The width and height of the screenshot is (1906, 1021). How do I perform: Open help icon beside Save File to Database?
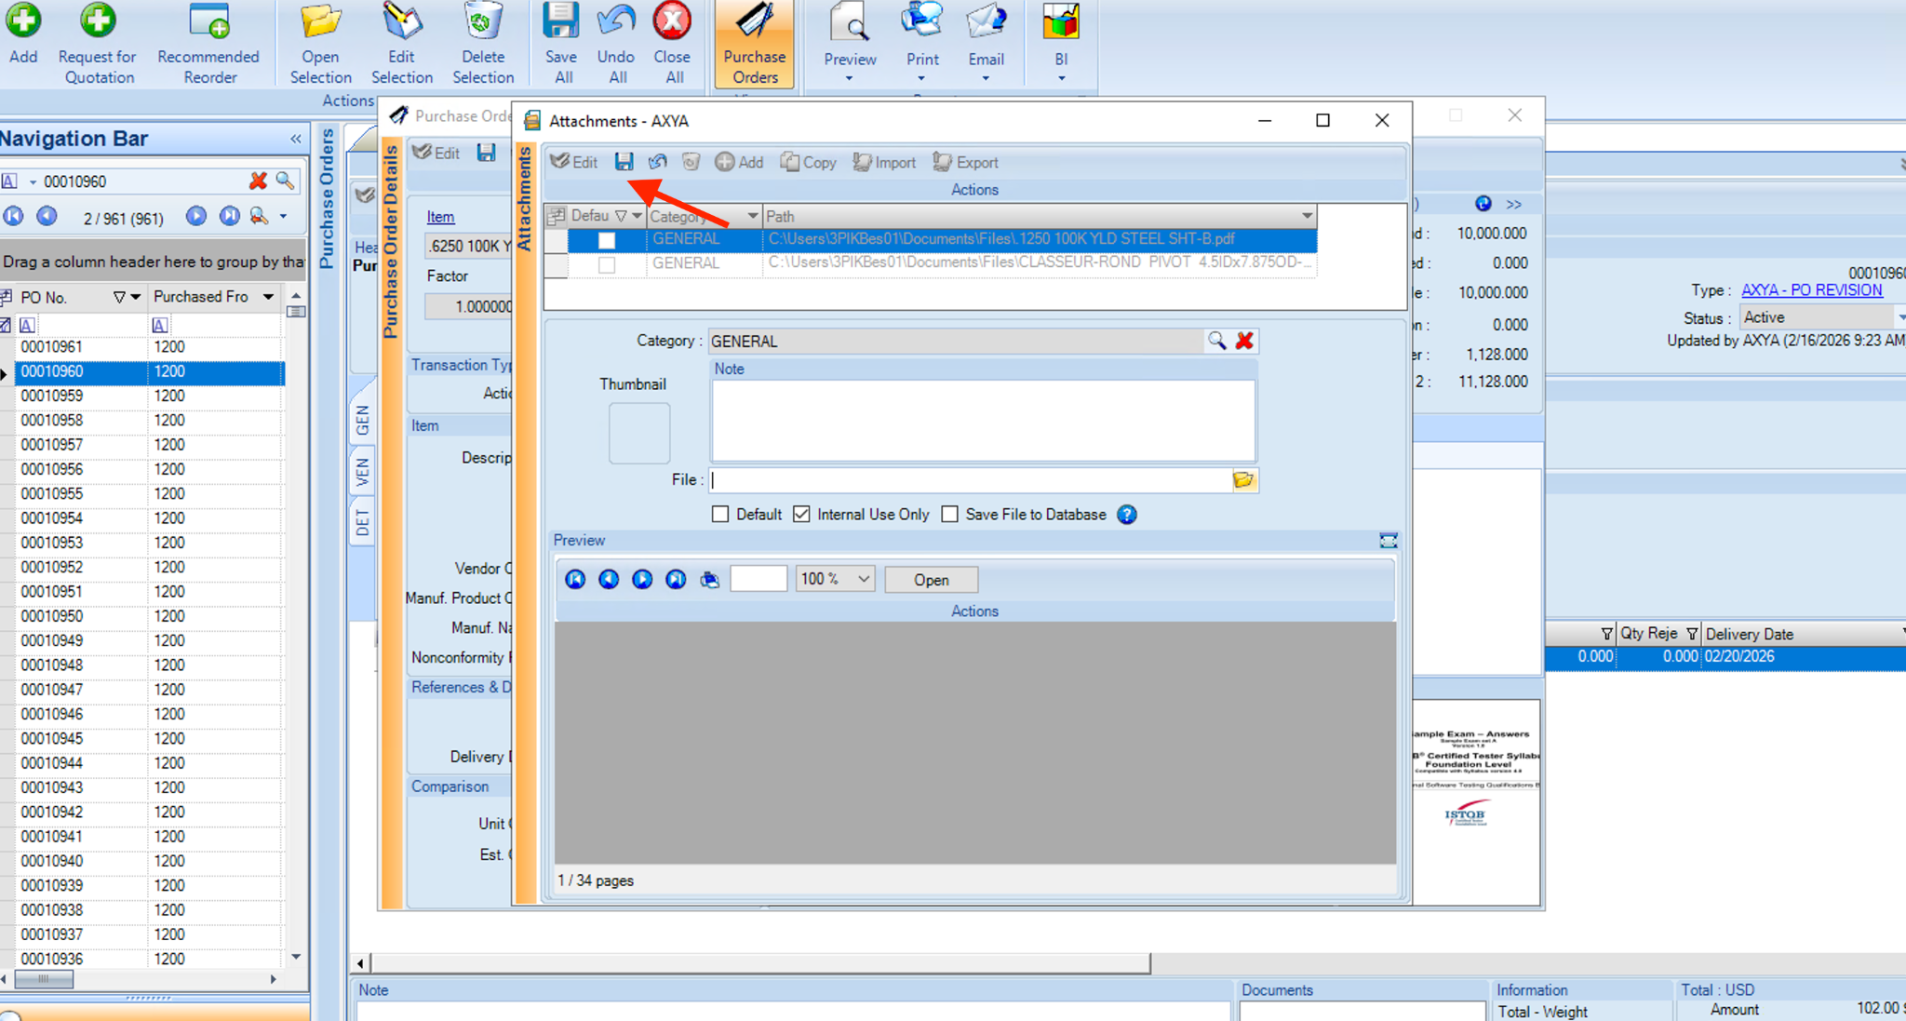click(x=1127, y=515)
